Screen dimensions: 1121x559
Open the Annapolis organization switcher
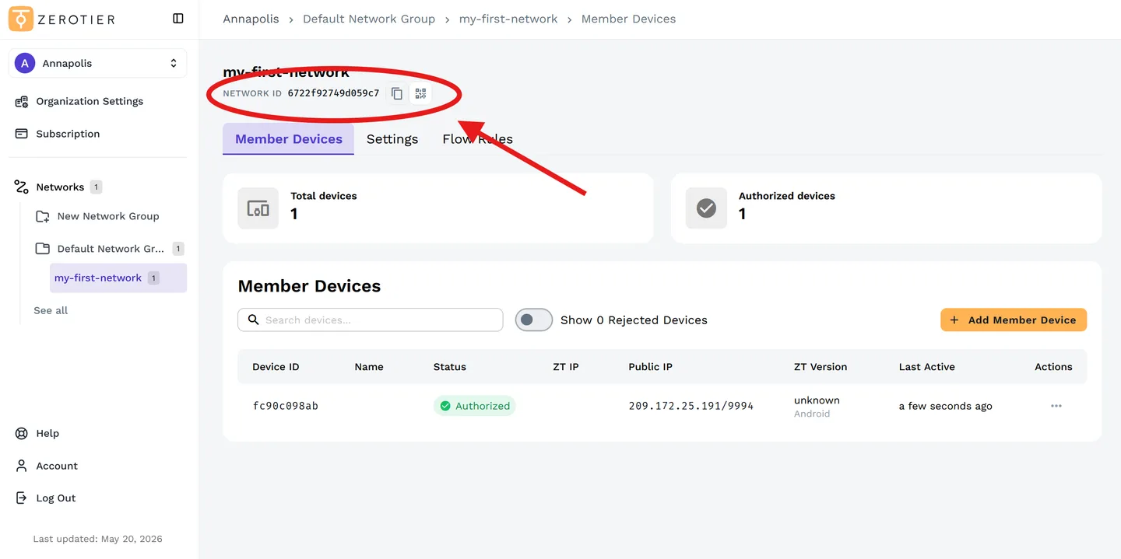click(98, 63)
